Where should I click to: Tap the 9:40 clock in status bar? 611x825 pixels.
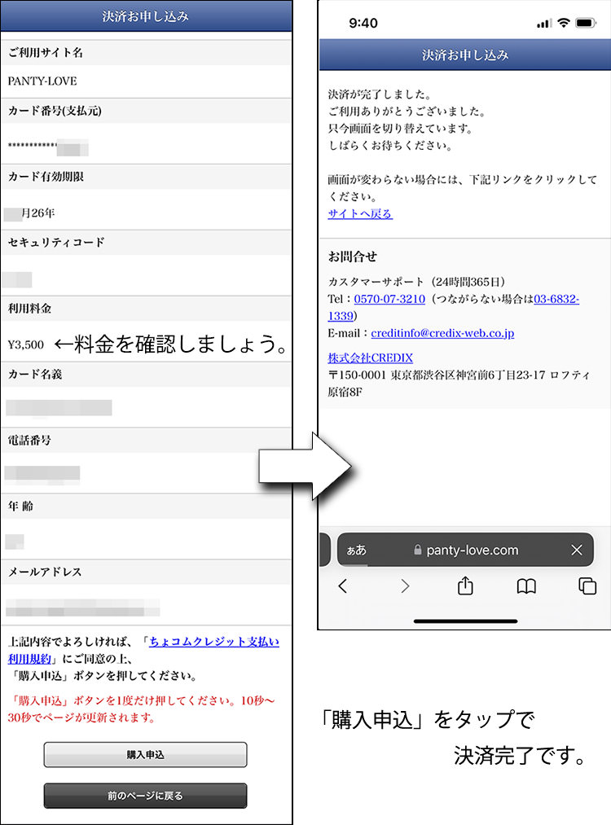363,23
